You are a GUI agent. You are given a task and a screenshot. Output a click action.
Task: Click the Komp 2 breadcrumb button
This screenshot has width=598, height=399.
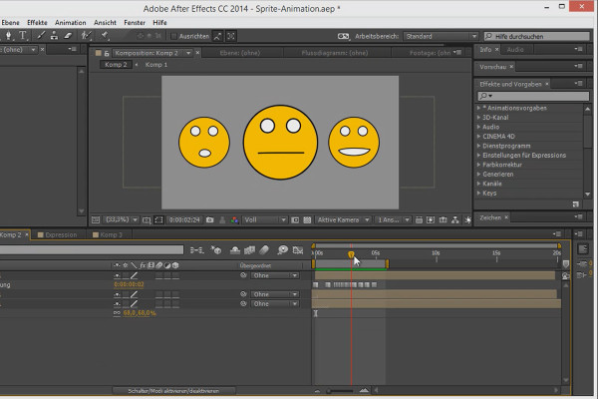116,65
